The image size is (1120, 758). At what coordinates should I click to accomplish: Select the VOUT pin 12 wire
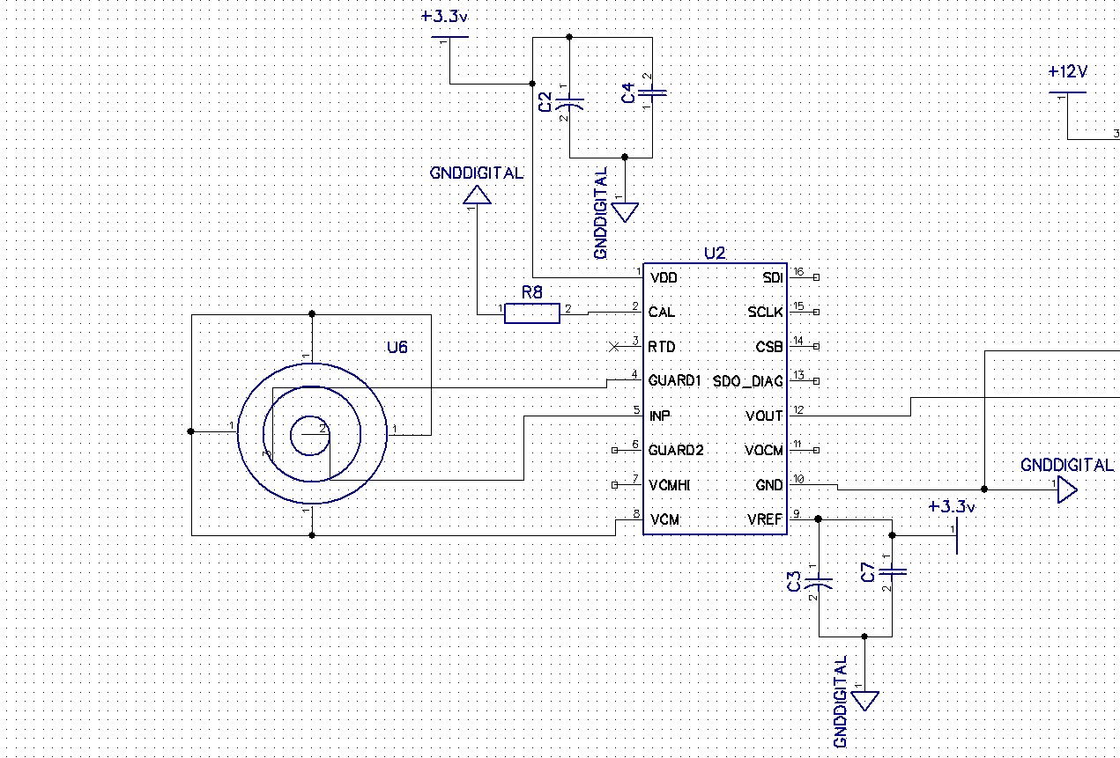[846, 416]
